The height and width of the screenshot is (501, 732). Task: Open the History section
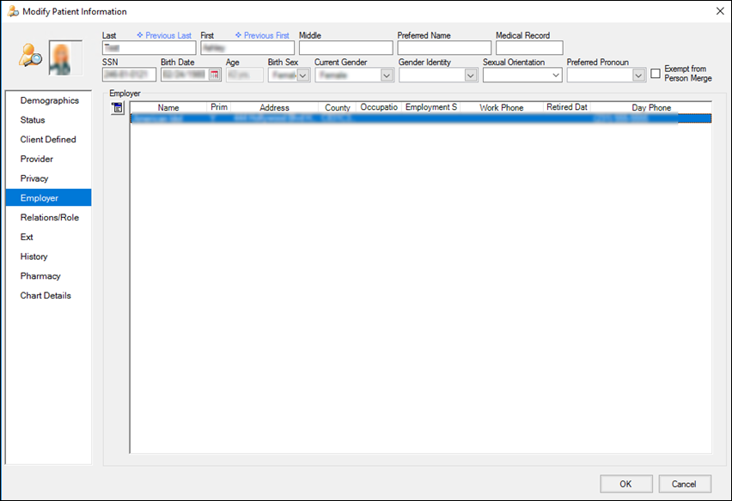34,257
